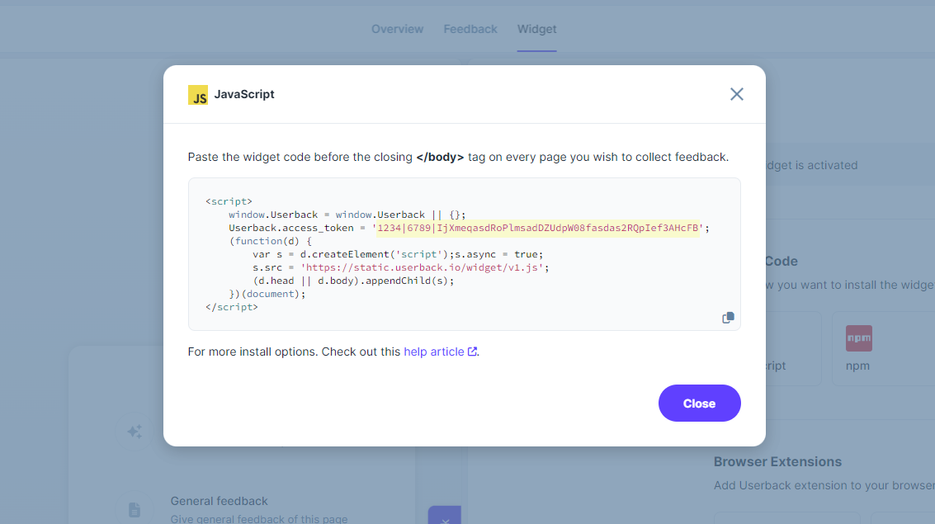Select the highlighted access token string
The width and height of the screenshot is (935, 524).
click(x=538, y=228)
